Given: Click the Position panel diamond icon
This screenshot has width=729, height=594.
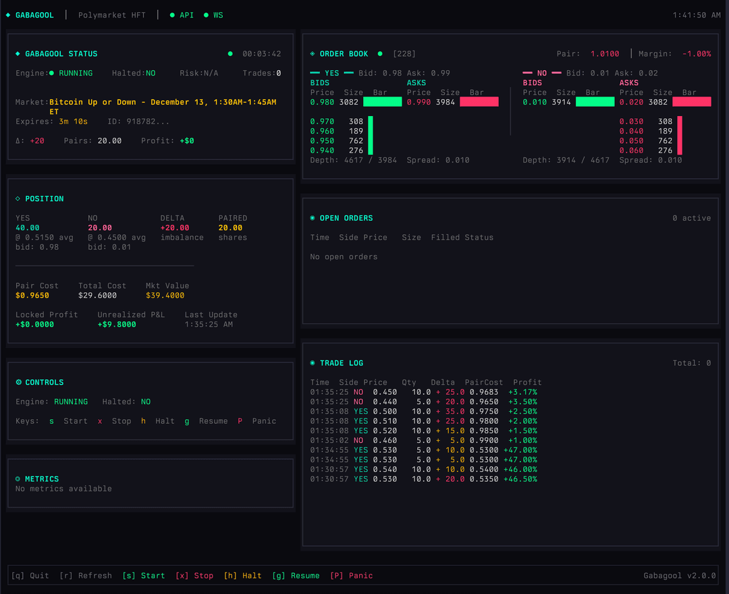Looking at the screenshot, I should [18, 198].
